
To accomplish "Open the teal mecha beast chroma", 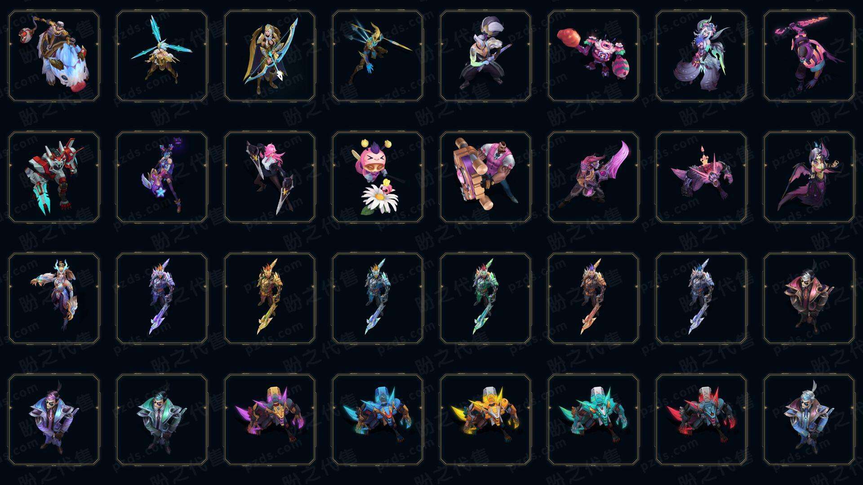I will [593, 419].
